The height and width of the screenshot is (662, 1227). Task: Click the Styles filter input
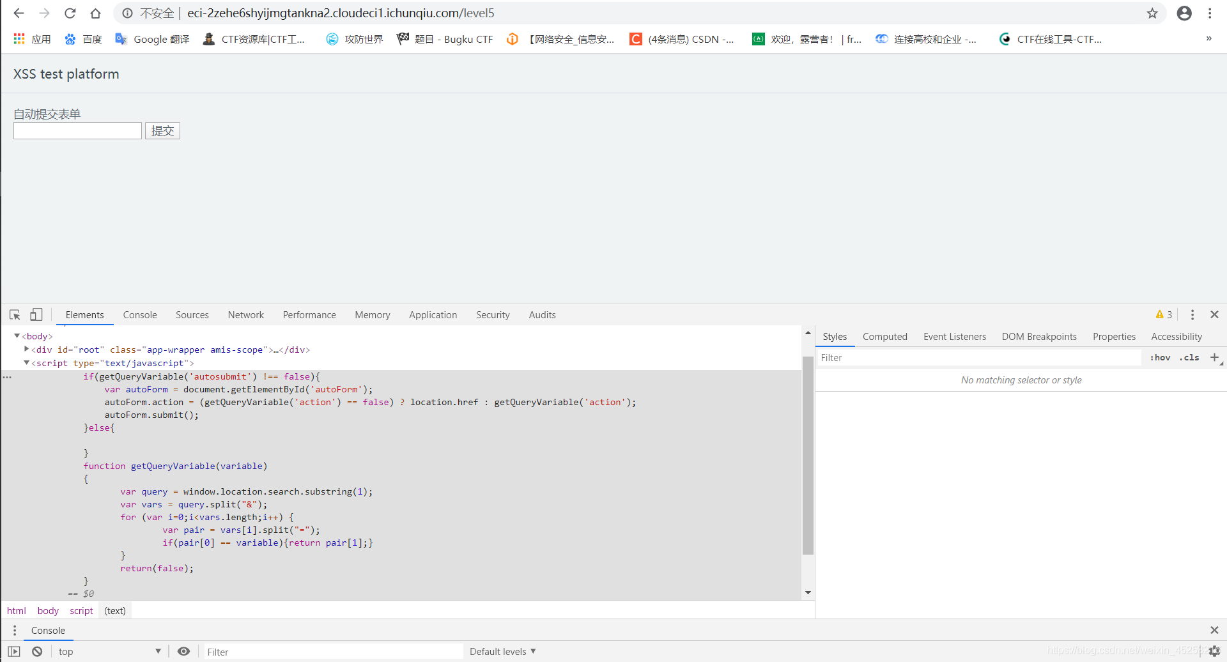(980, 358)
